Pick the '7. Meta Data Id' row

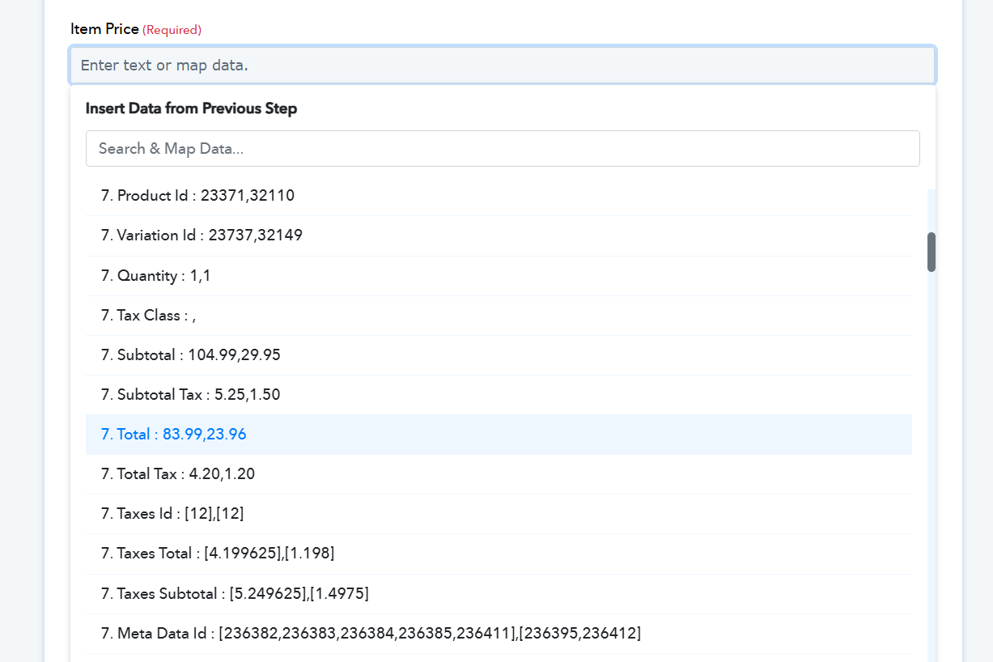pos(499,634)
